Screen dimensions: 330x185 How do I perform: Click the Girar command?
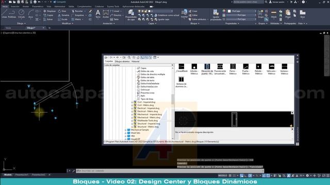tap(62, 11)
